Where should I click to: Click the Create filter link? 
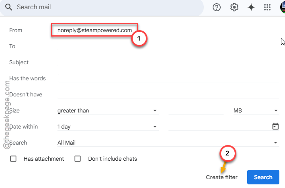pos(221,177)
